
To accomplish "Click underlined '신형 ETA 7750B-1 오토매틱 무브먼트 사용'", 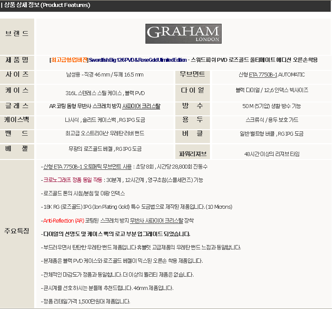I will point(87,167).
